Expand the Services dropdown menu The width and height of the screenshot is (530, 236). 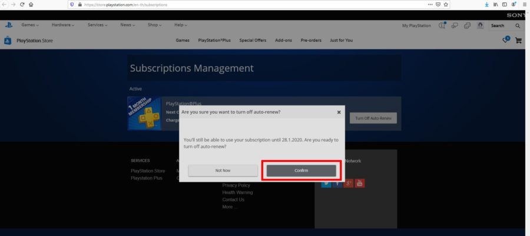tap(97, 25)
